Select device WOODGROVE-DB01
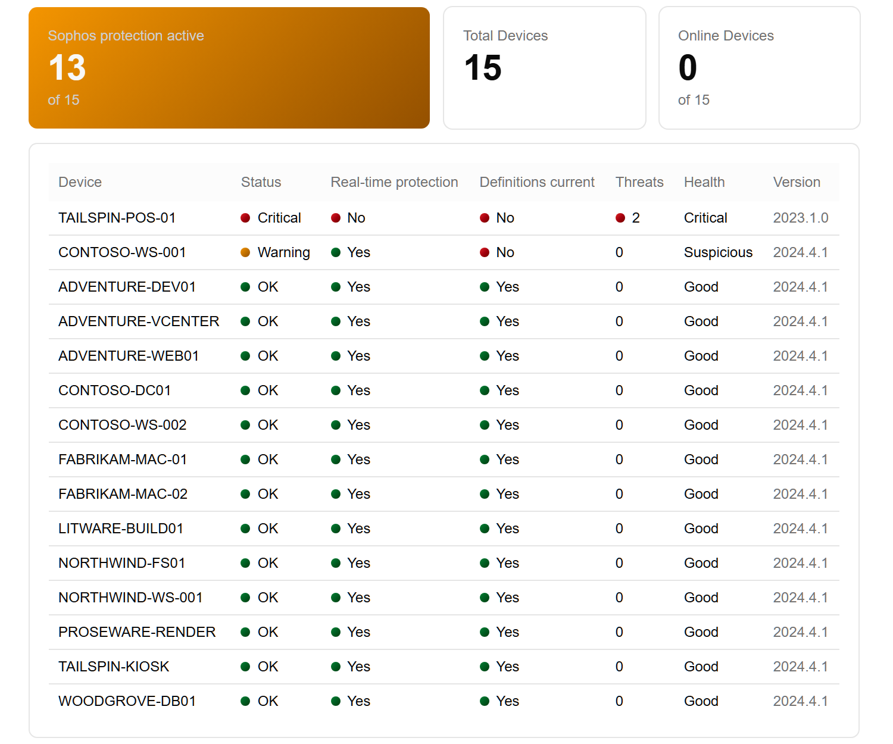 tap(127, 701)
